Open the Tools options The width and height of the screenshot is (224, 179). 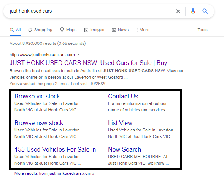pos(202,30)
